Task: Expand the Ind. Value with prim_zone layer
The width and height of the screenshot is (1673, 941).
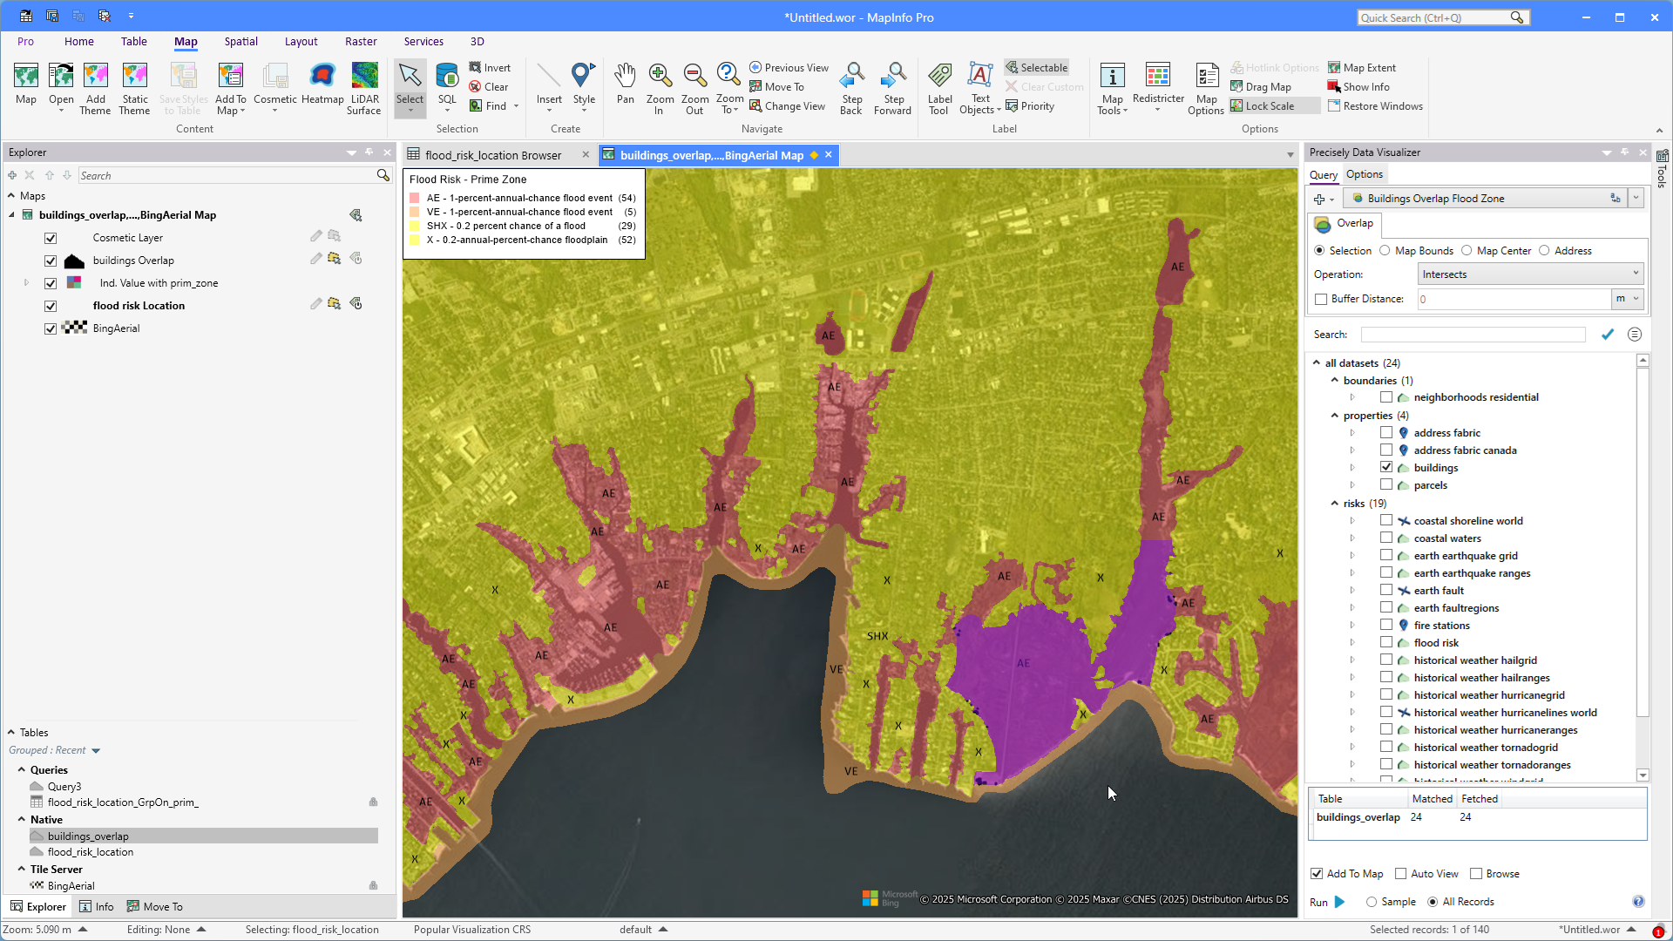Action: (x=26, y=283)
